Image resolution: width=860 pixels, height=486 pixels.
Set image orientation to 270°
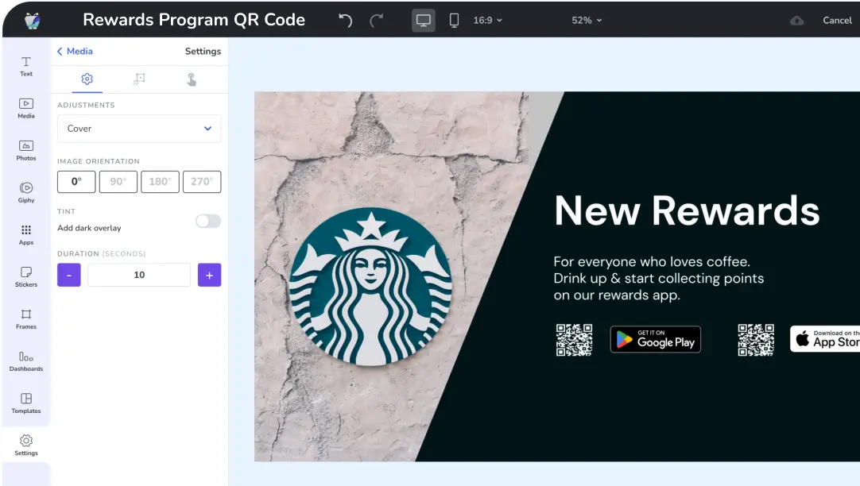click(x=202, y=182)
